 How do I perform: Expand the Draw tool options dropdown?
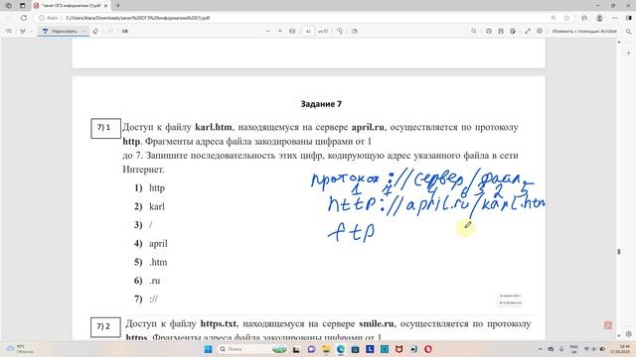(x=83, y=31)
